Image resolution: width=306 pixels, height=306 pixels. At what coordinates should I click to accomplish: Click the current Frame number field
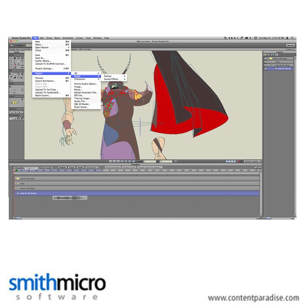150,161
